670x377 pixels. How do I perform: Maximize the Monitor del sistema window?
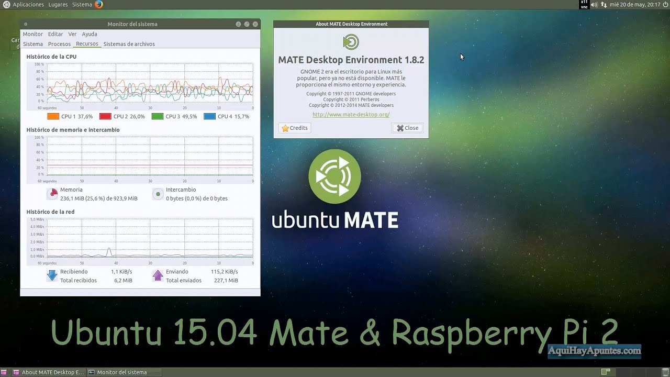(247, 24)
